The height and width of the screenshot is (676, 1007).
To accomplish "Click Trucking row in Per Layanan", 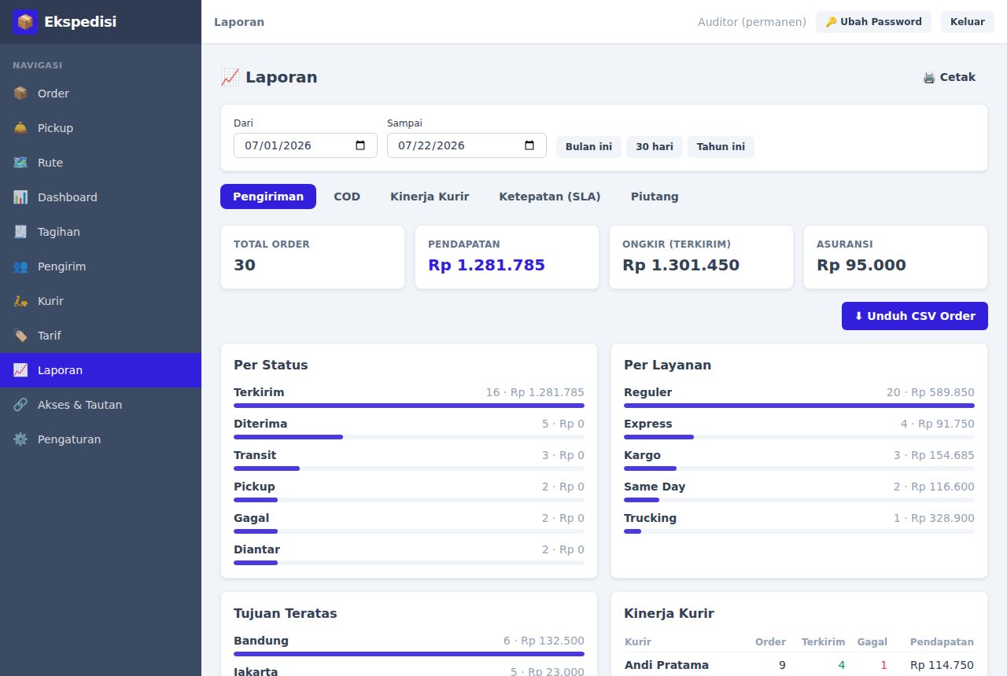I will tap(799, 524).
